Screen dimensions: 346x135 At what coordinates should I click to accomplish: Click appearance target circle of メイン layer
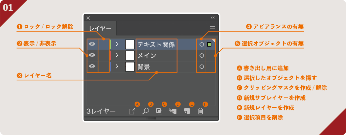click(x=202, y=55)
